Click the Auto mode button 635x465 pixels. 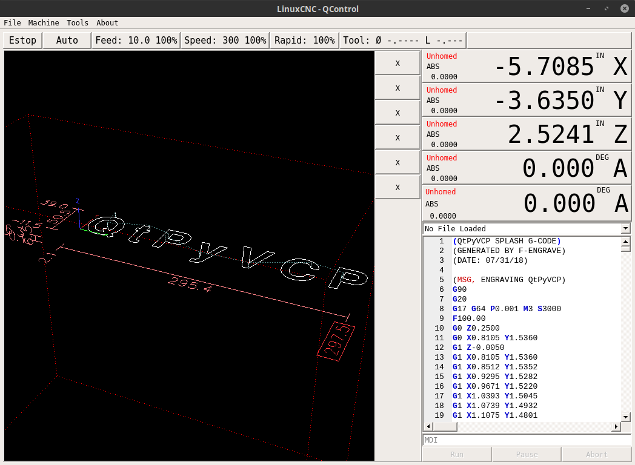pos(67,41)
